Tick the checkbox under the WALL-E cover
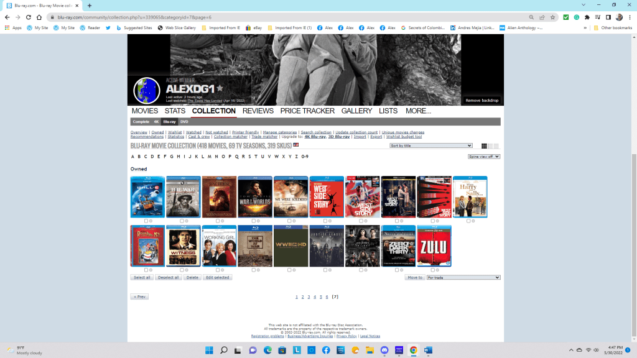Viewport: 637px width, 358px height. coord(146,221)
